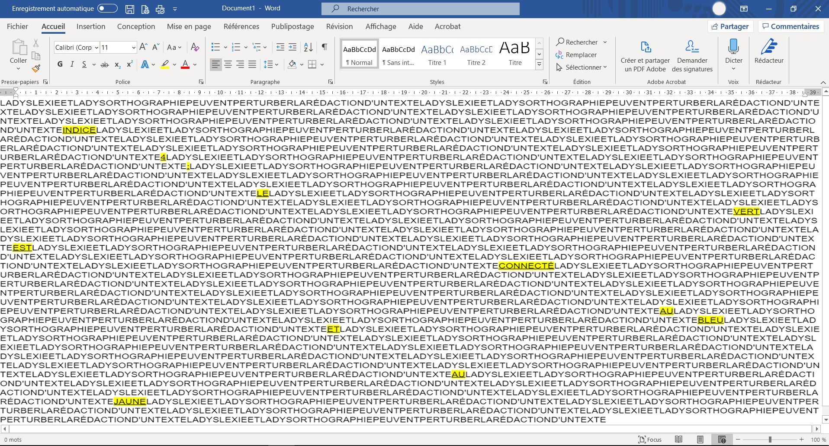This screenshot has height=446, width=829.
Task: Click the zoom slider in status bar
Action: (x=770, y=440)
